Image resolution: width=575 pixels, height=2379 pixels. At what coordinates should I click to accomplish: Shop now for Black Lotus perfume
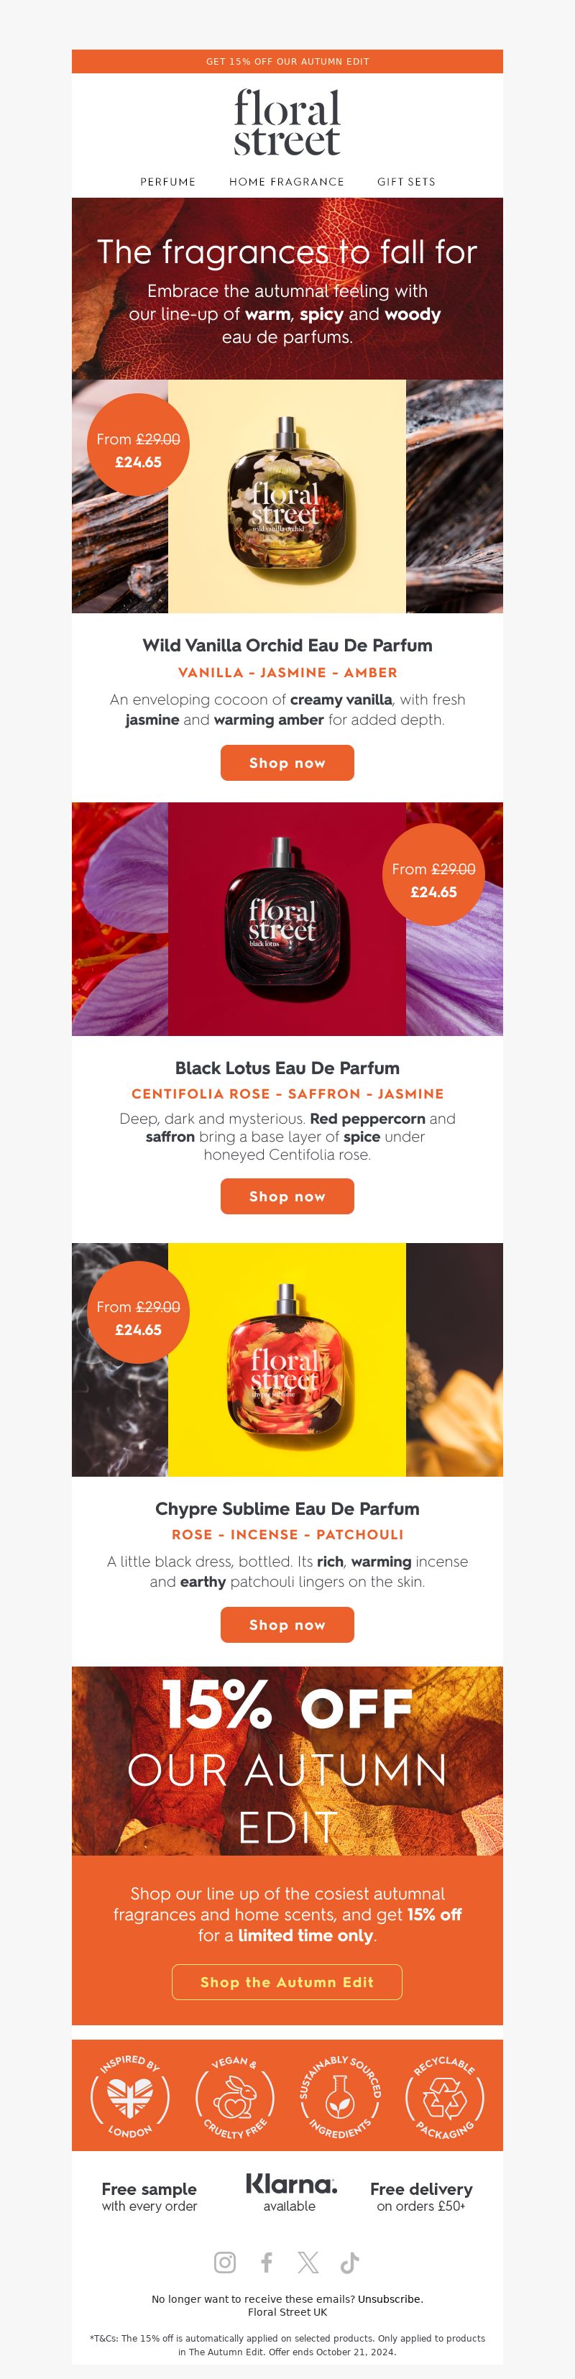click(x=287, y=1196)
